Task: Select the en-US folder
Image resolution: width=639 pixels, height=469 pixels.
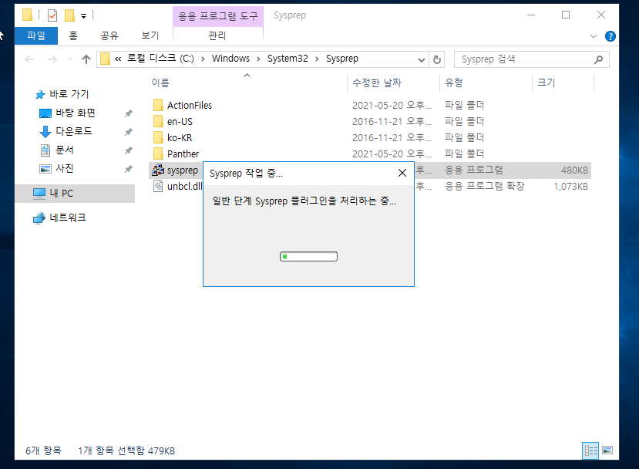Action: 180,122
